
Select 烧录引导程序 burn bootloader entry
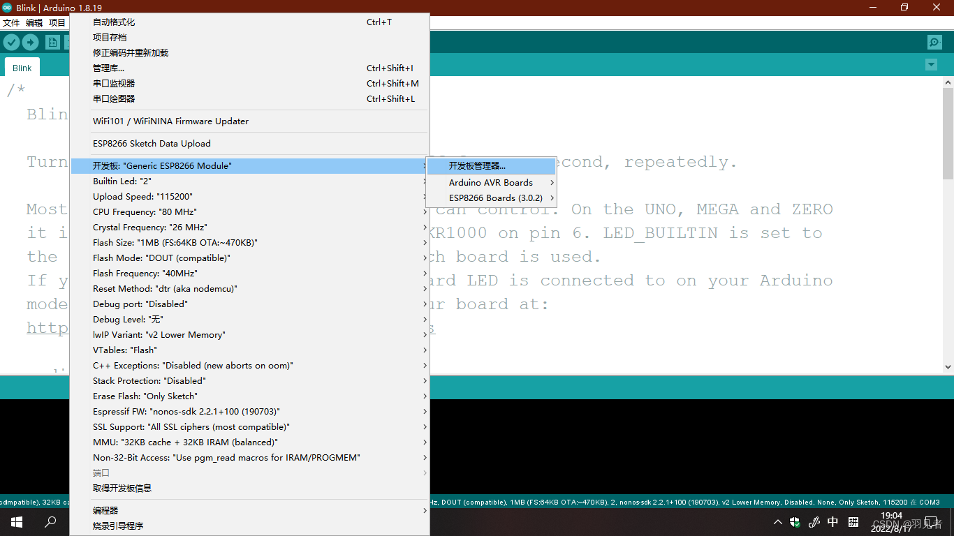[249, 526]
